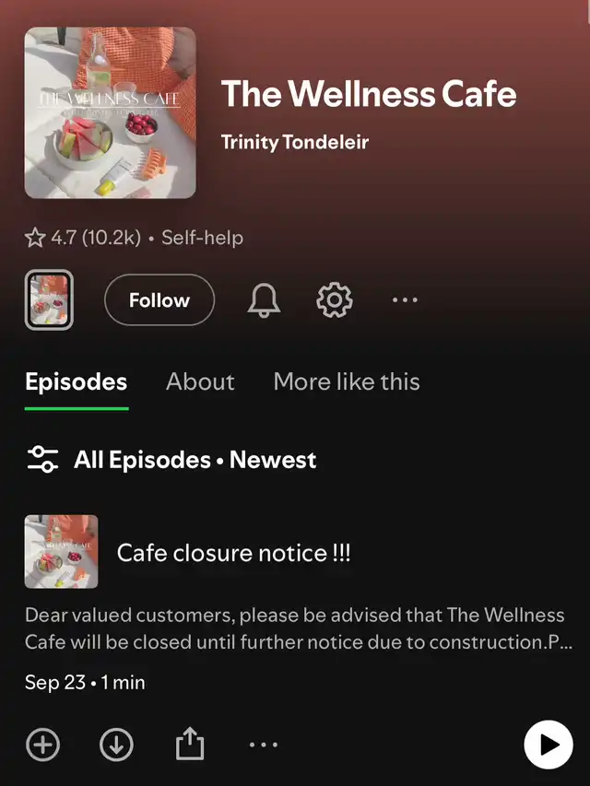Download the Cafe closure notice episode

coord(116,745)
